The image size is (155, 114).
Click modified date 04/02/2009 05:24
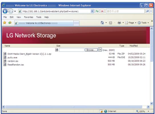[x=136, y=54]
